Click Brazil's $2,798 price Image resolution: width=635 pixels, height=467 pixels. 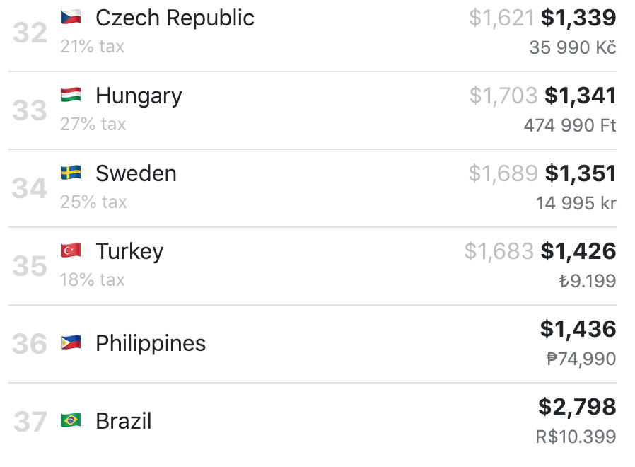coord(577,407)
